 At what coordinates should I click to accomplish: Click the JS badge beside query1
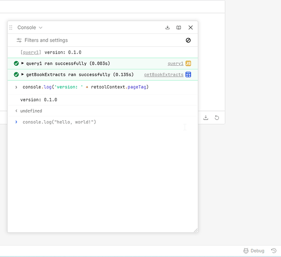click(x=188, y=63)
